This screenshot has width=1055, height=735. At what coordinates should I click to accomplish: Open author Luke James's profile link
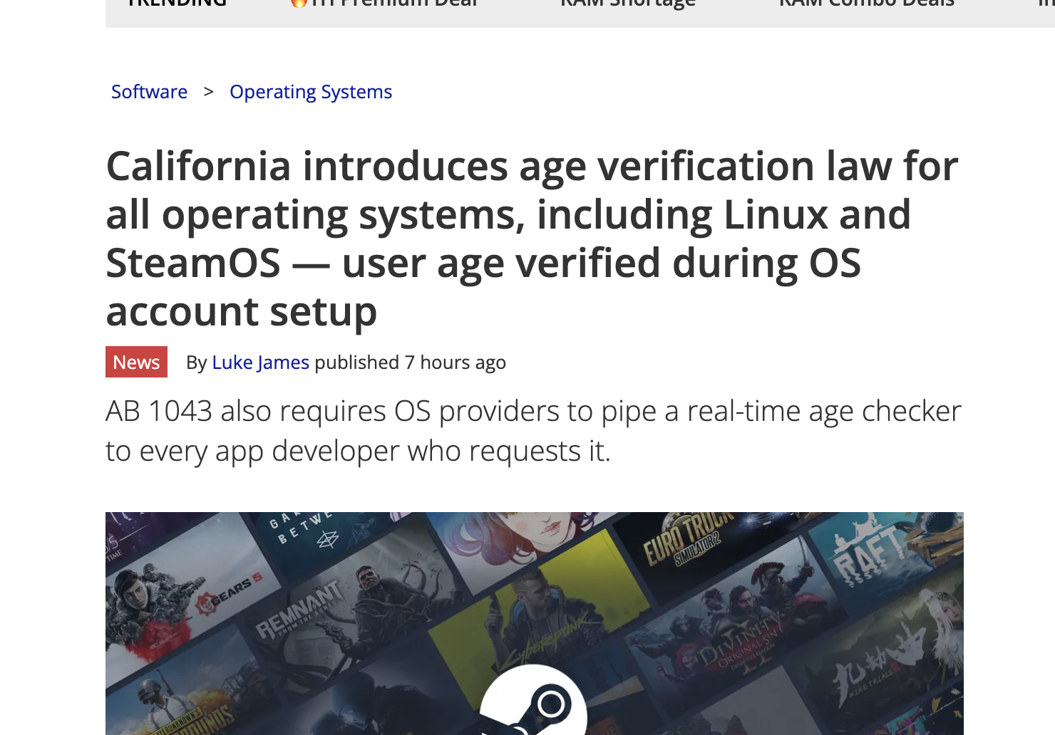260,363
